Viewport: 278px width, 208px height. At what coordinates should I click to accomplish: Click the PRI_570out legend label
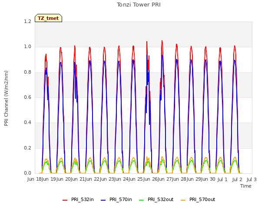click(202, 199)
